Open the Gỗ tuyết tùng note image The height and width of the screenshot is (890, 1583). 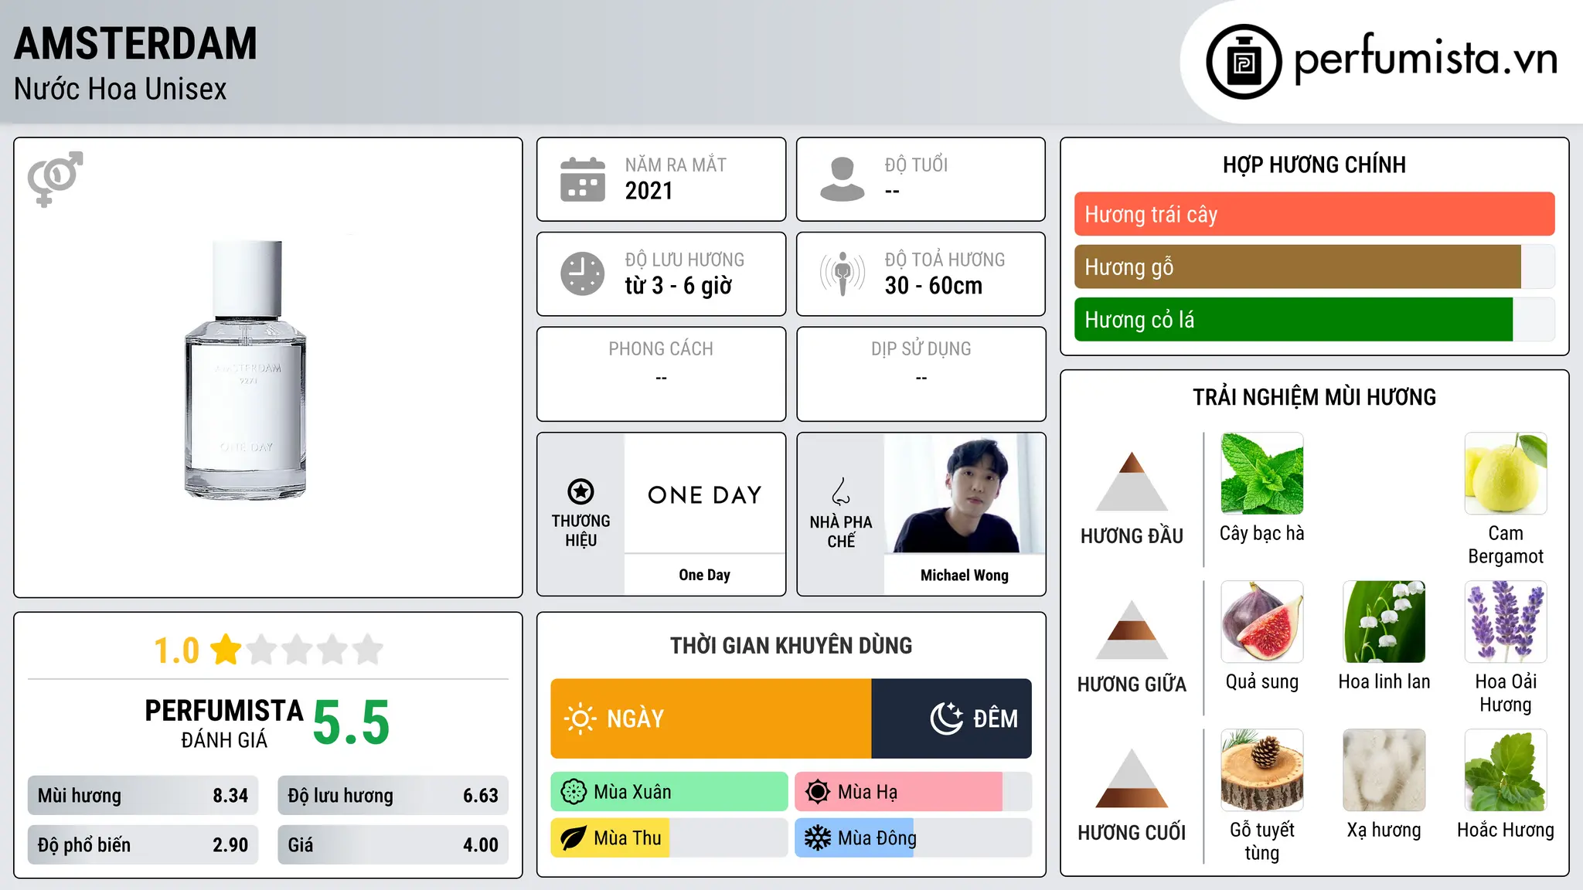point(1262,770)
